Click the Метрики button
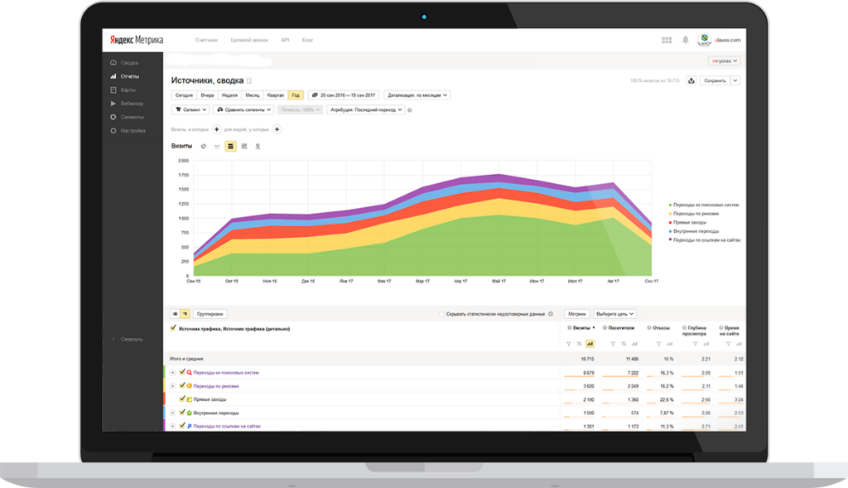The image size is (848, 488). point(578,314)
